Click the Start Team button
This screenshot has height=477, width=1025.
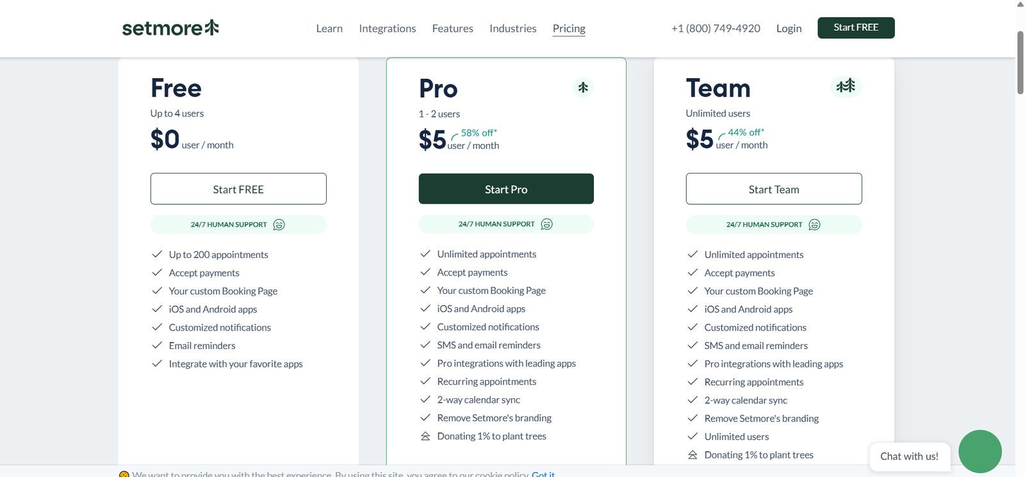pyautogui.click(x=774, y=189)
